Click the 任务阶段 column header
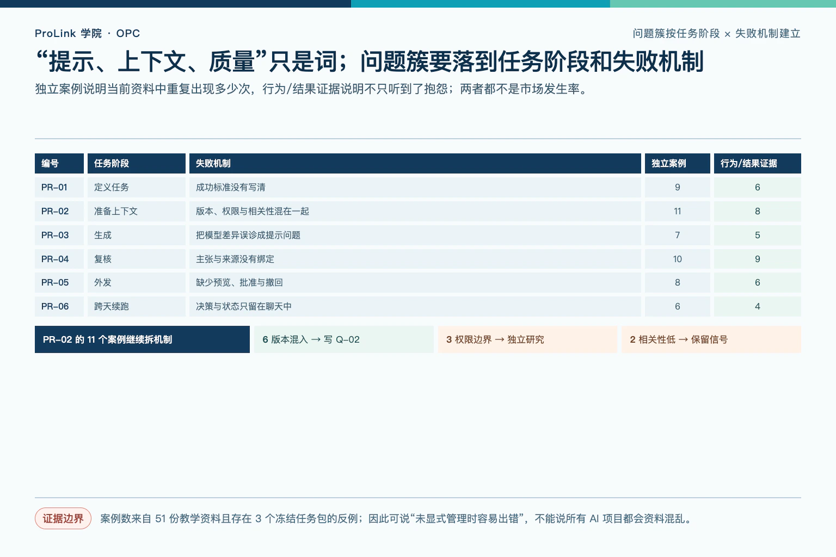Viewport: 836px width, 557px height. point(137,163)
